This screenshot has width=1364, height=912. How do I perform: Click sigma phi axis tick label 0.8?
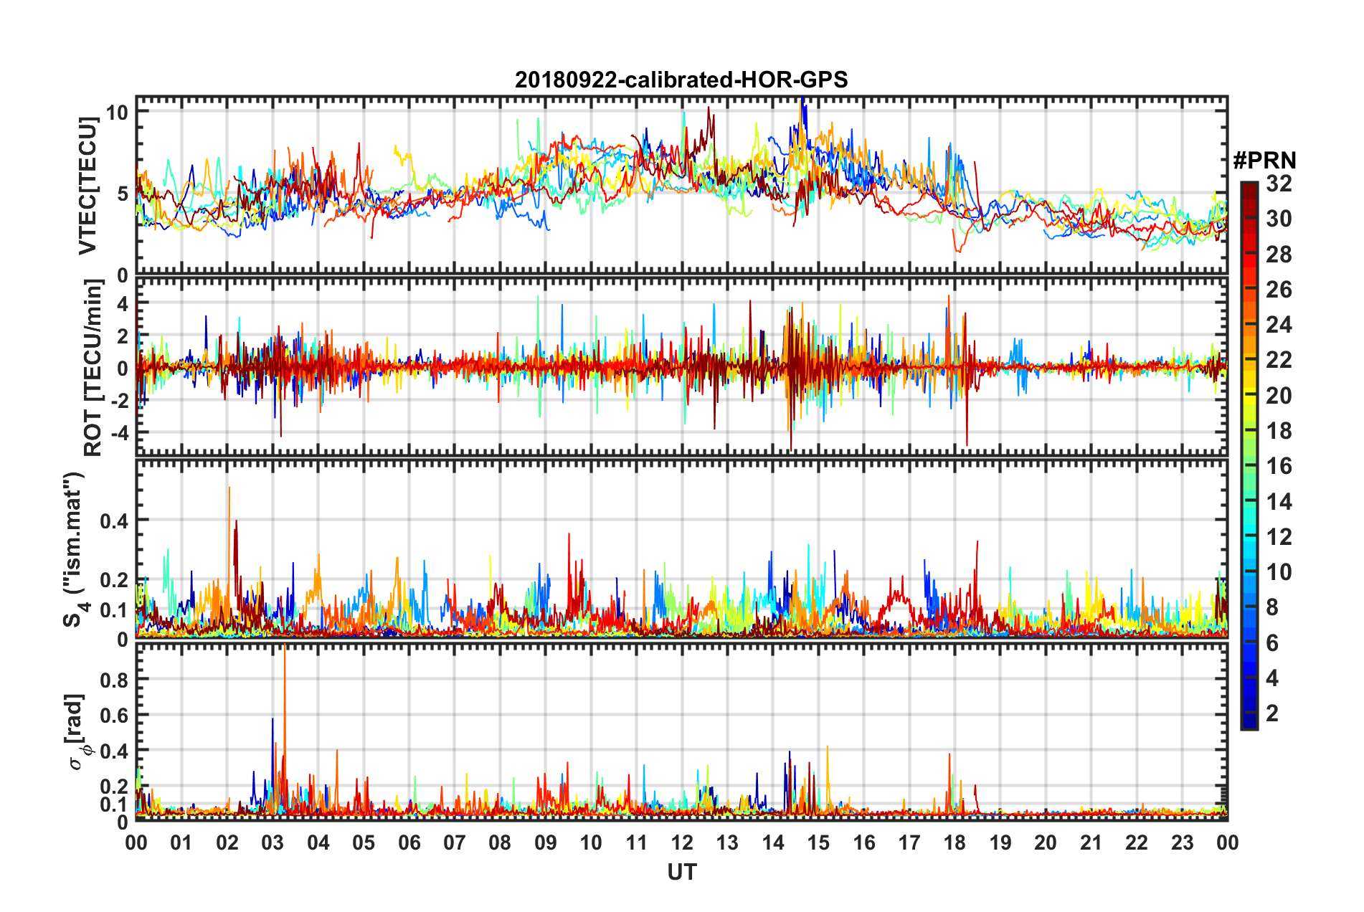[114, 679]
